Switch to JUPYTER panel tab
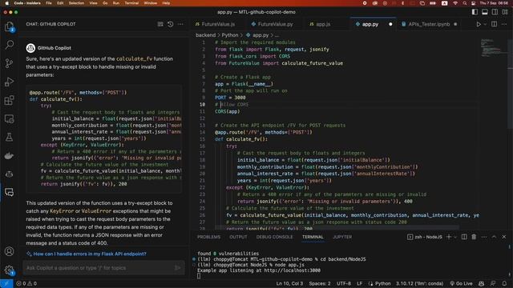Image resolution: width=513 pixels, height=288 pixels. [342, 237]
